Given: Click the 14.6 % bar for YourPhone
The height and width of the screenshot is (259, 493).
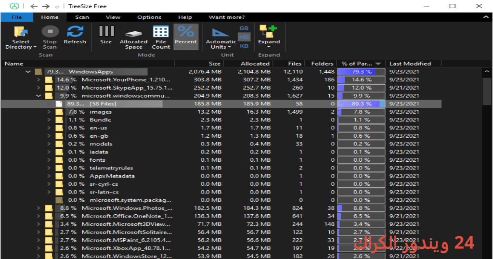Looking at the screenshot, I should (x=361, y=80).
